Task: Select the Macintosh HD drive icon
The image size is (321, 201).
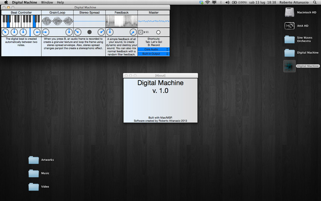Action: click(x=289, y=12)
